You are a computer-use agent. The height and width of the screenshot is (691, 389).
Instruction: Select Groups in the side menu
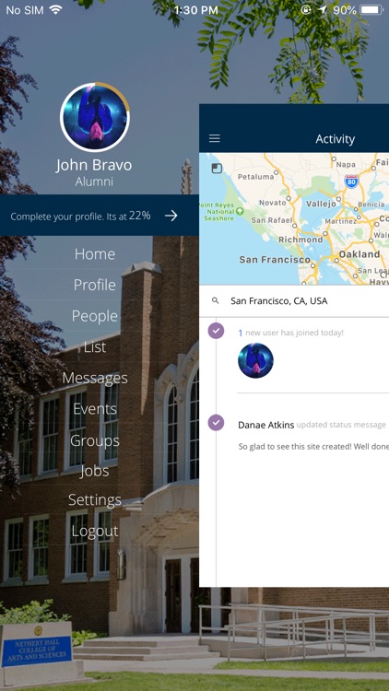point(95,440)
